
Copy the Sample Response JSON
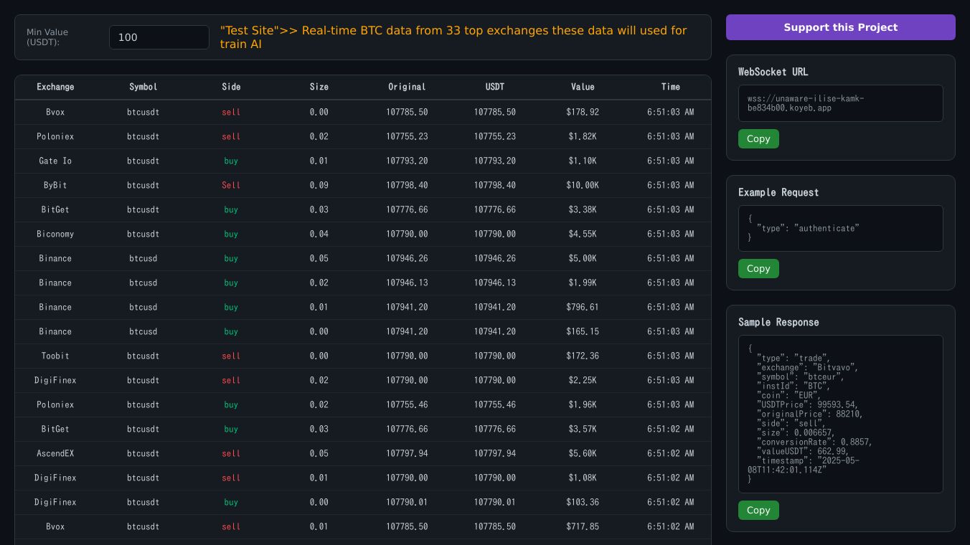(x=758, y=510)
